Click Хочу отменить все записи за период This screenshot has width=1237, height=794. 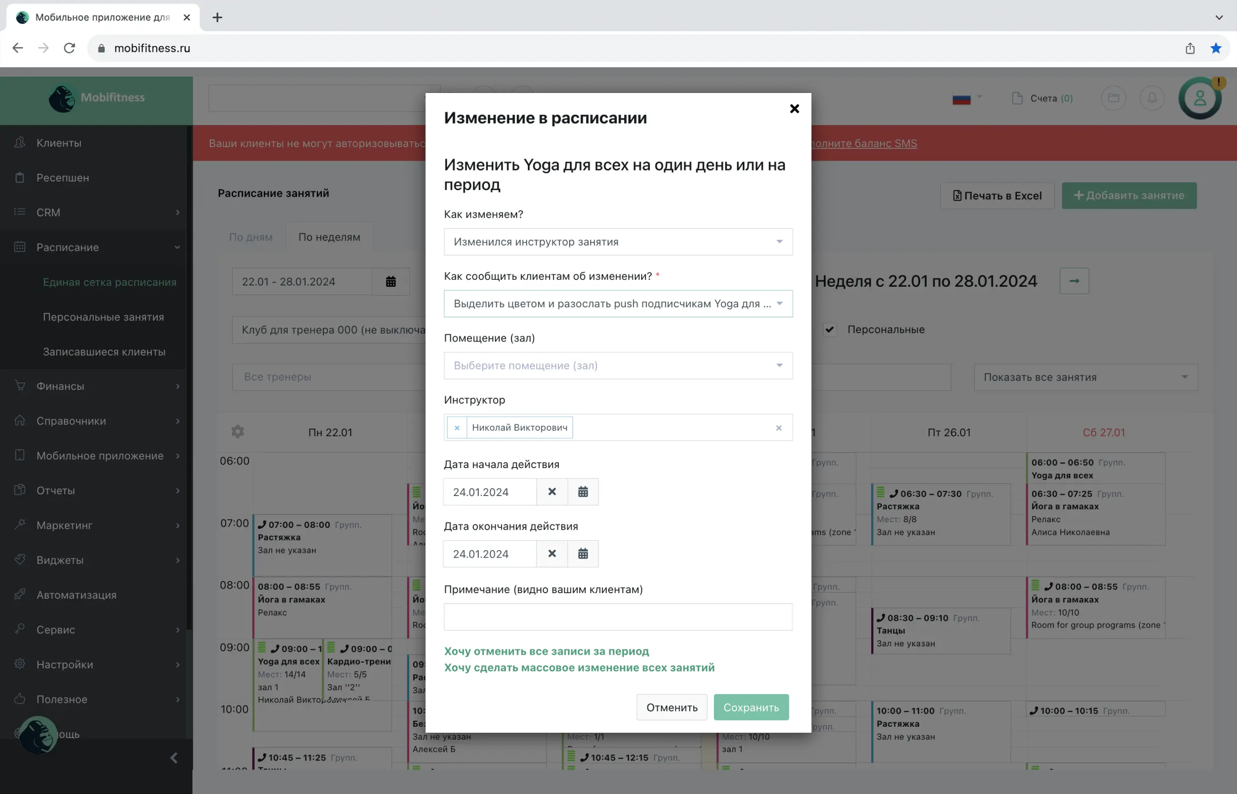pyautogui.click(x=546, y=651)
